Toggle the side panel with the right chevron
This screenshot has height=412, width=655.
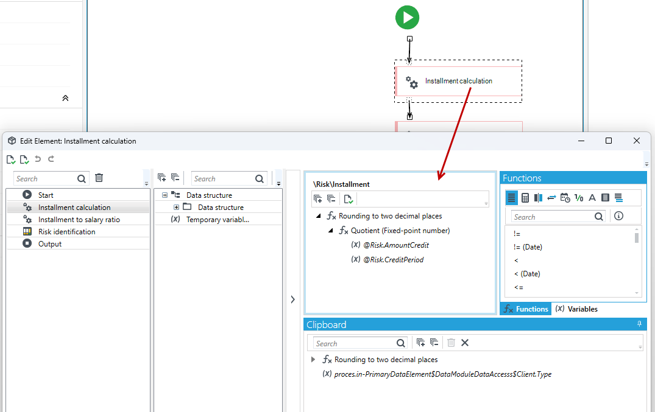click(x=293, y=299)
